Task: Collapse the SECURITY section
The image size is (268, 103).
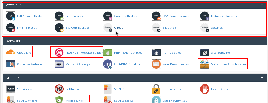Action: (x=262, y=77)
